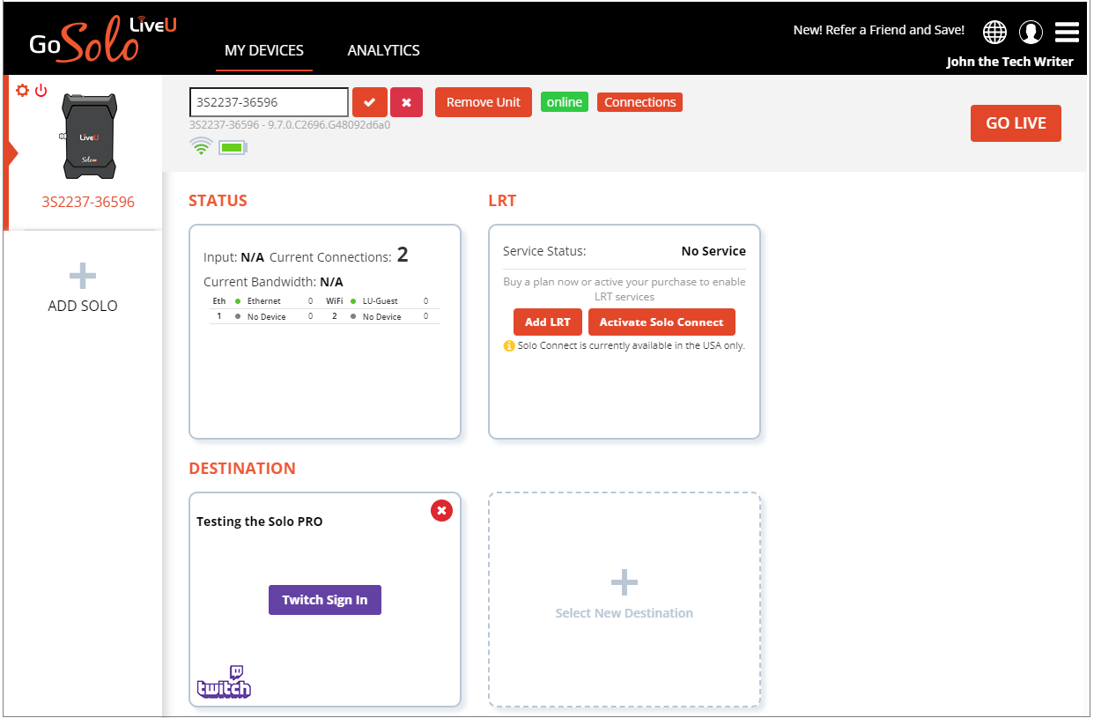1094x718 pixels.
Task: Click the firmware version text under unit name
Action: pos(290,125)
